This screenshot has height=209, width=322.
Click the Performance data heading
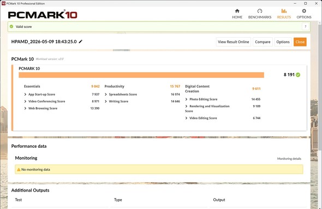click(x=29, y=146)
